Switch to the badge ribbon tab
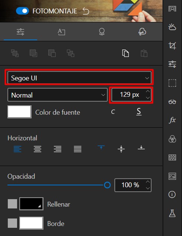The width and height of the screenshot is (182, 236). tap(102, 32)
